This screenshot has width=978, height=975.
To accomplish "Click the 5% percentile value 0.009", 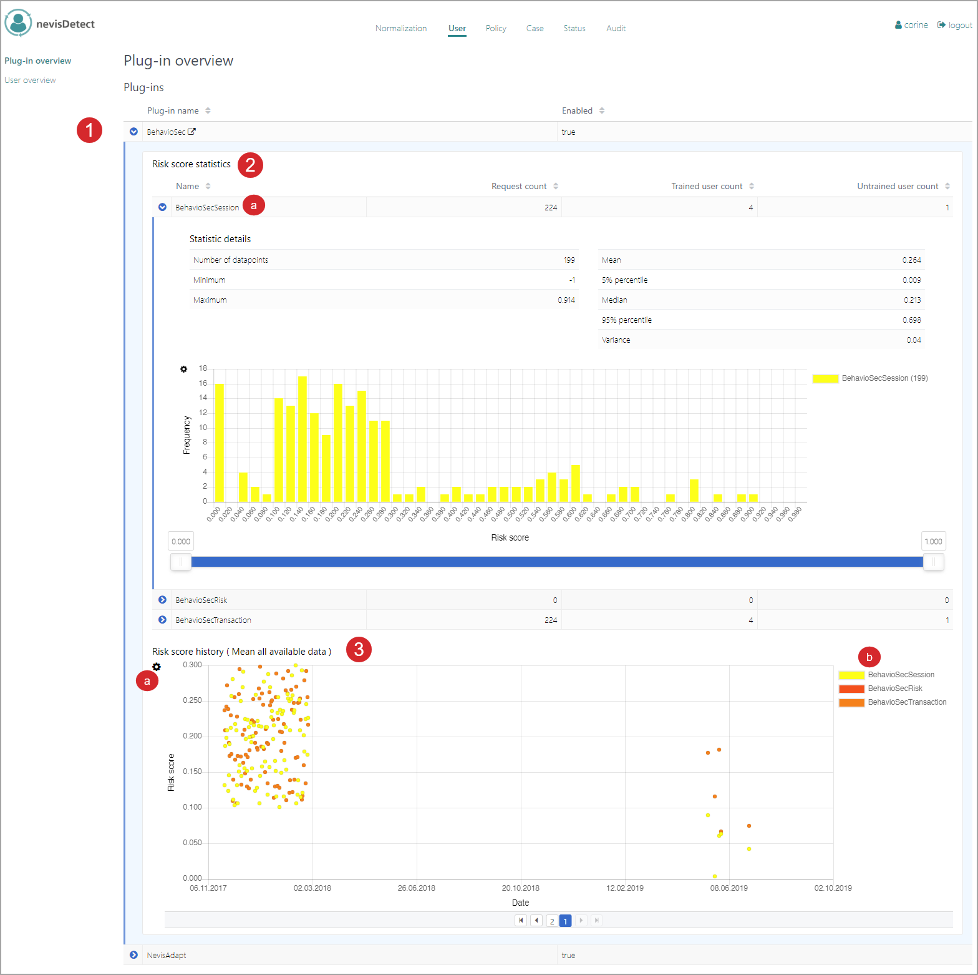I will 912,280.
